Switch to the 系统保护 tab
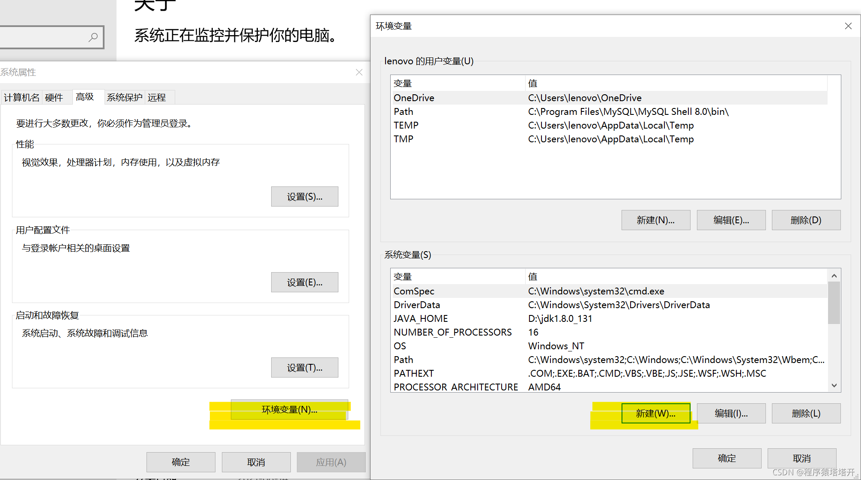 tap(124, 98)
